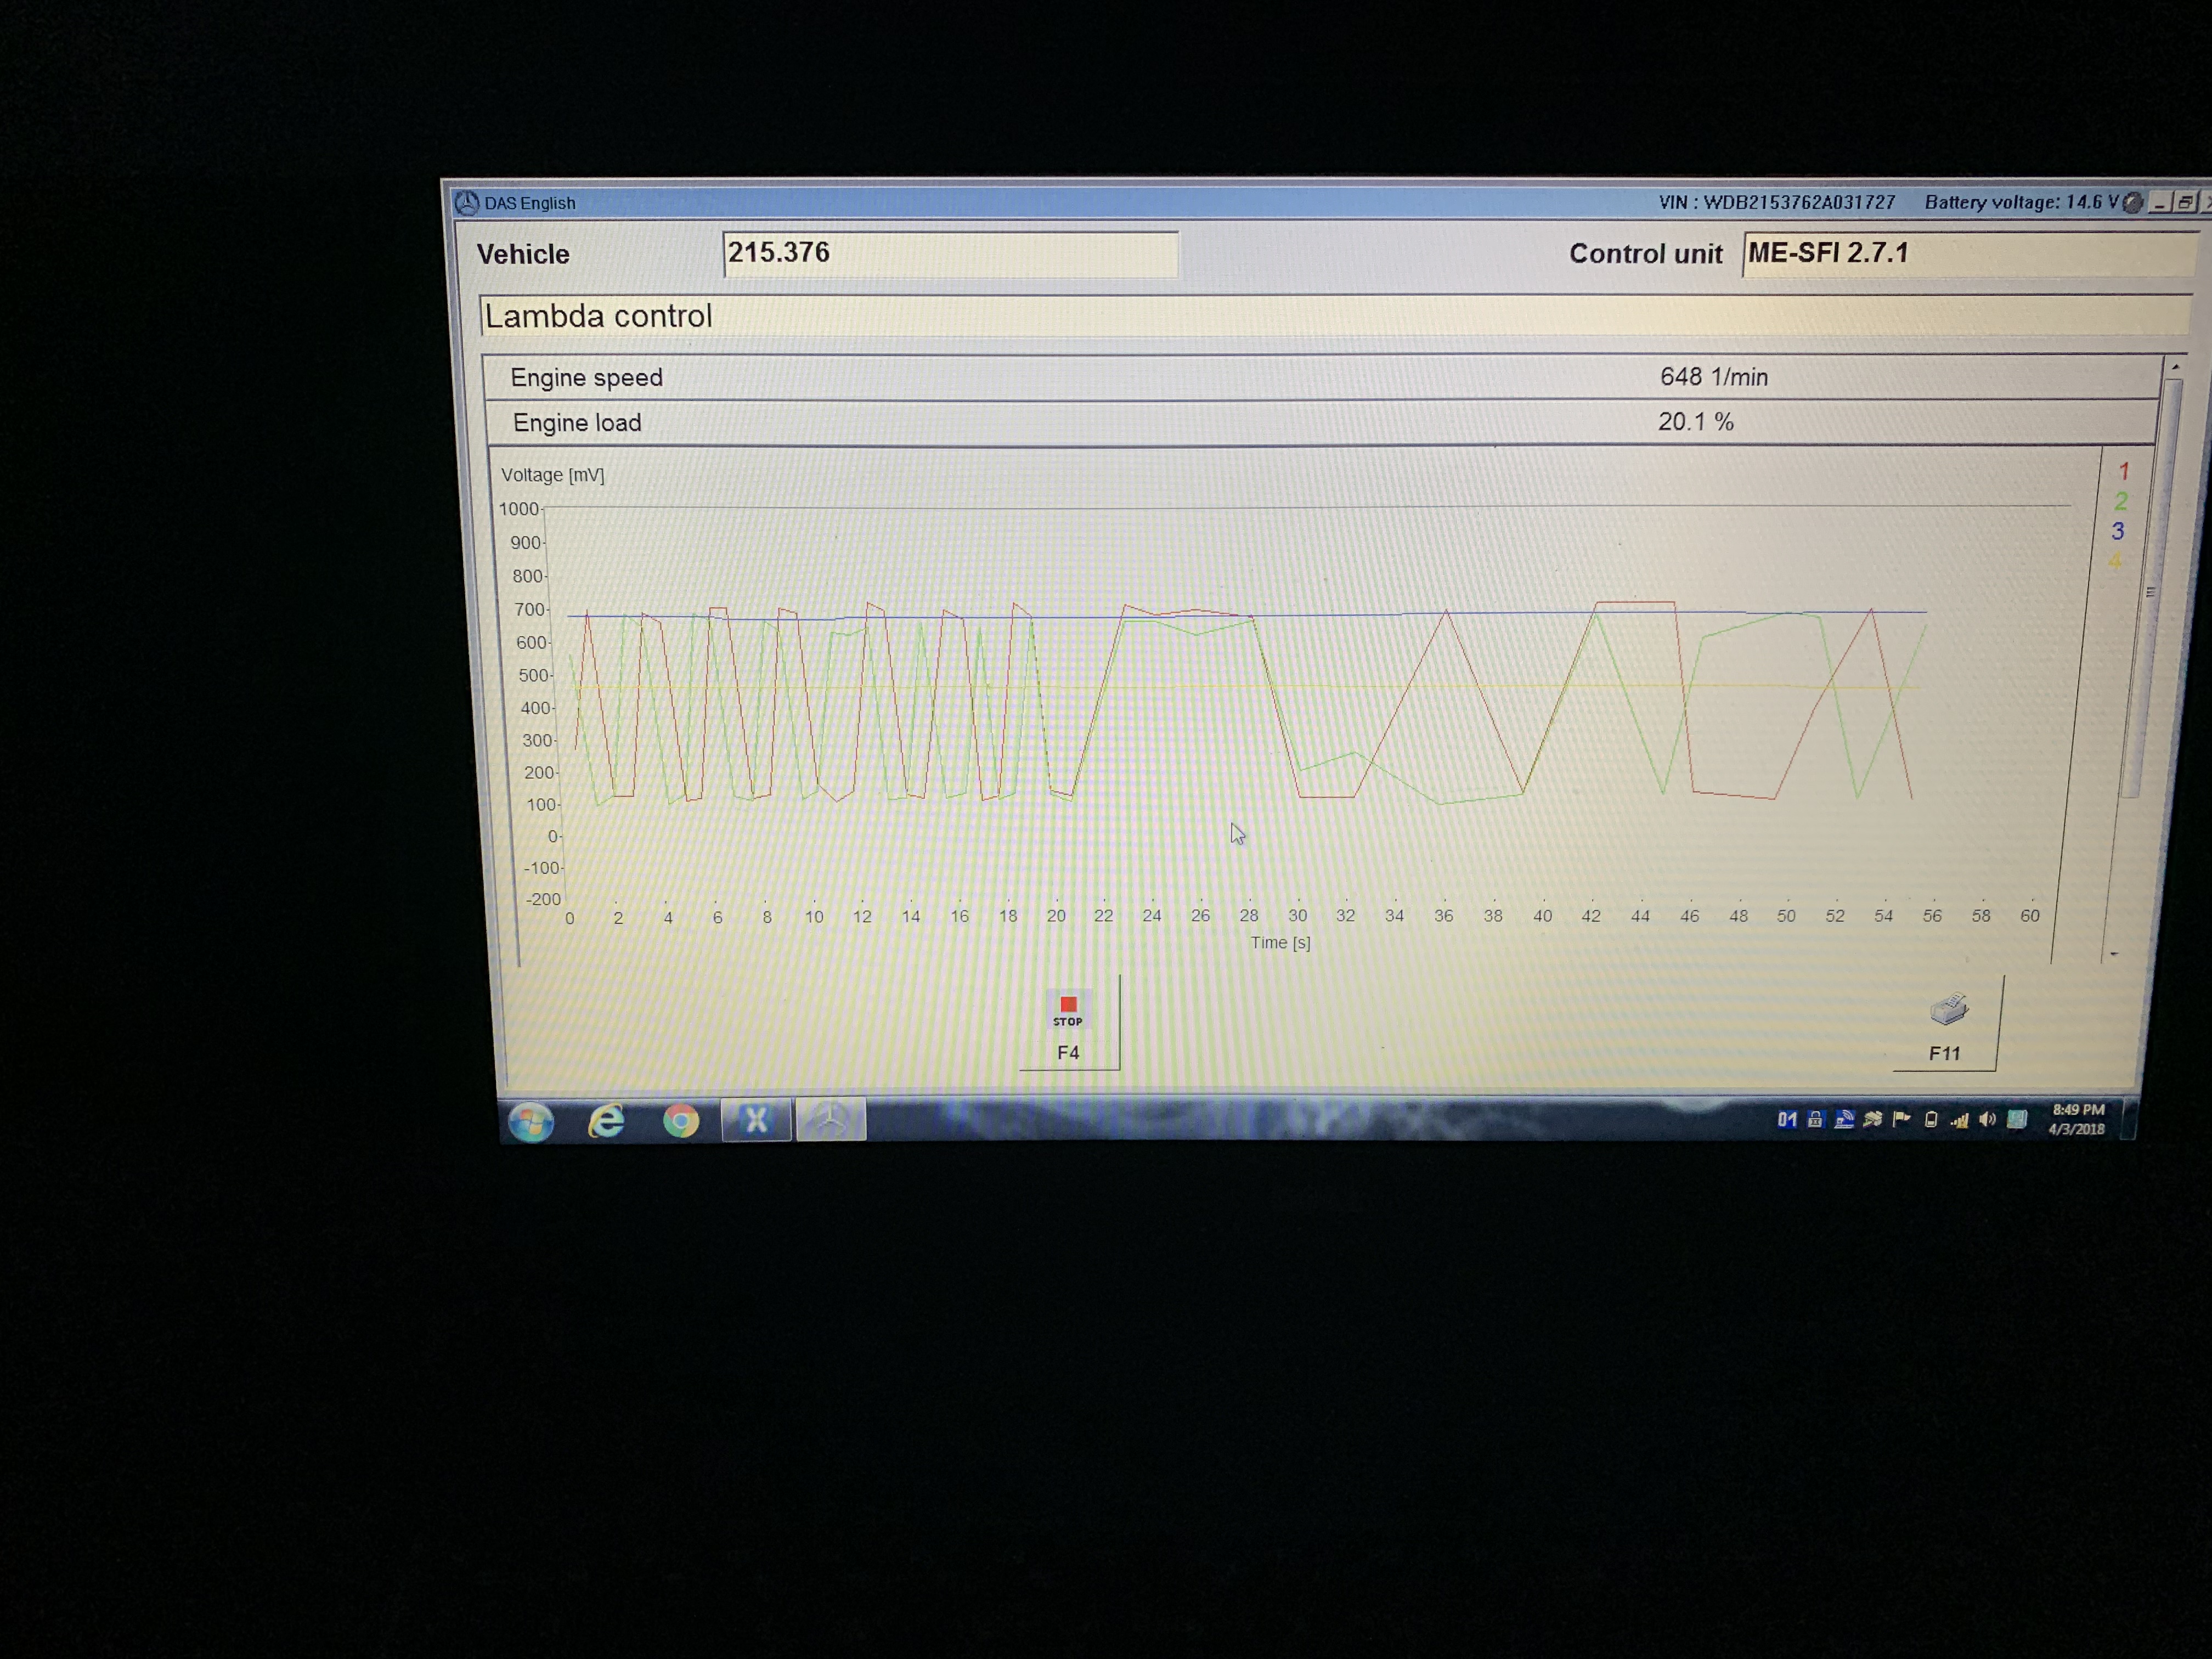Click the scroll down arrow at the bottom right
The image size is (2212, 1659).
(x=2114, y=954)
